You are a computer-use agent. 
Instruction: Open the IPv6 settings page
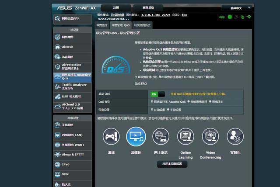coord(73,165)
